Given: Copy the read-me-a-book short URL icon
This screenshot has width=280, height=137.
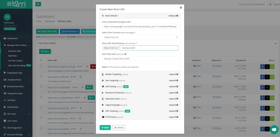Looking at the screenshot, I should 87,66.
